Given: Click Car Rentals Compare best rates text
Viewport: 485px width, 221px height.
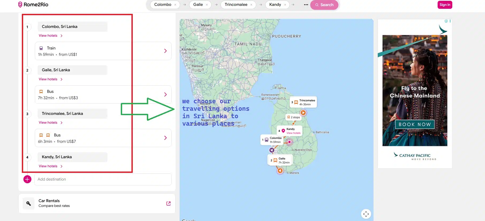Looking at the screenshot, I should 54,206.
